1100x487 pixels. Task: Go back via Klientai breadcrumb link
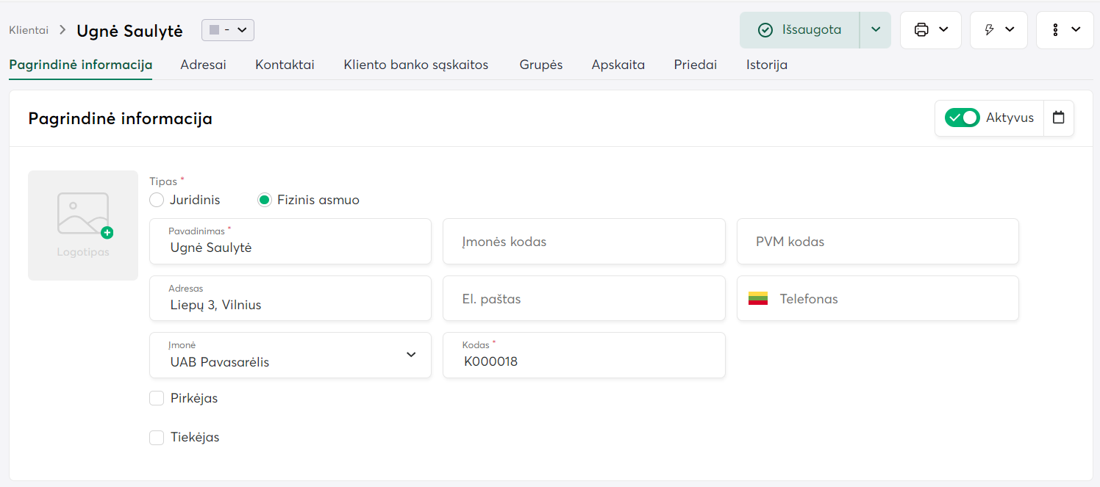(x=29, y=30)
